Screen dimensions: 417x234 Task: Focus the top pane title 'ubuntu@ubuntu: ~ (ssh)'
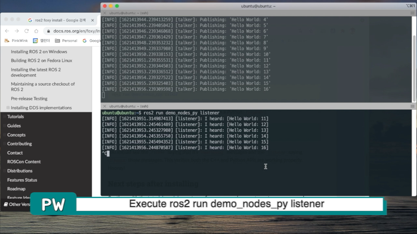[129, 13]
